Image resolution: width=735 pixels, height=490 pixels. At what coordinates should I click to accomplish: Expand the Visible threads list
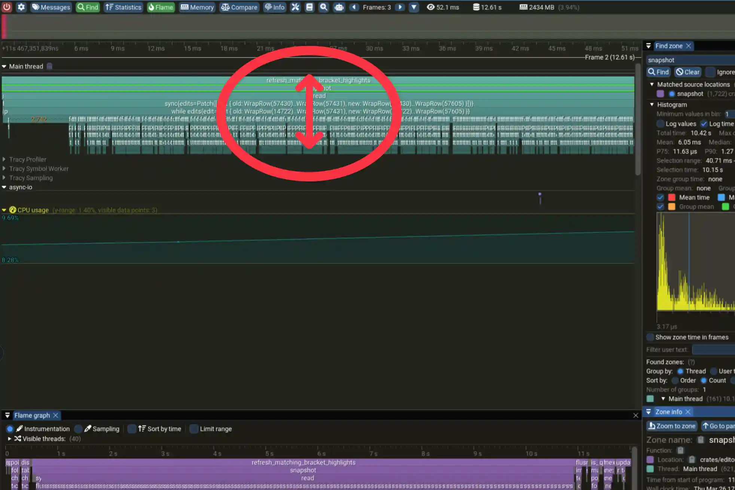point(10,438)
